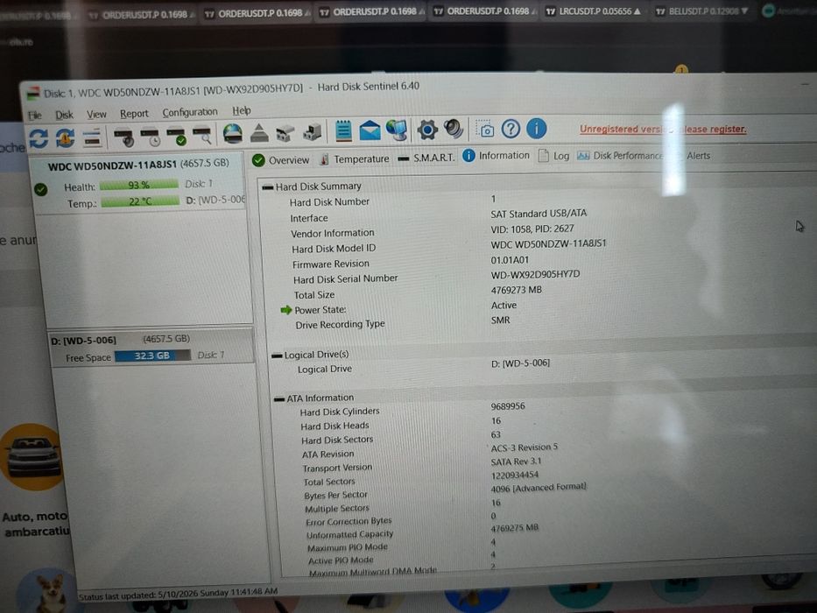Viewport: 817px width, 613px height.
Task: Click the ATA Revision value ACS-3 Revision 5
Action: (524, 447)
